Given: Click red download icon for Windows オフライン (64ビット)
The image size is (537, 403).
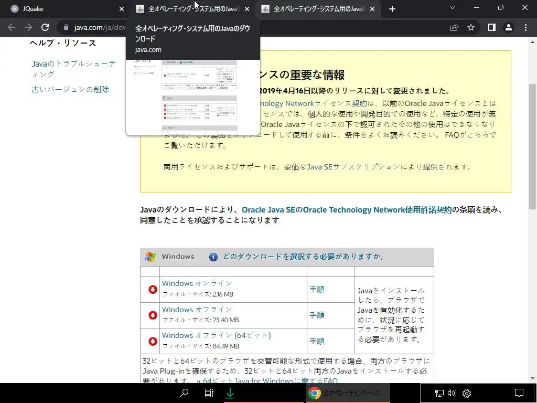Looking at the screenshot, I should (x=153, y=341).
